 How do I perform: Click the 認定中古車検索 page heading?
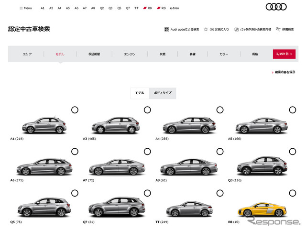pos(29,29)
